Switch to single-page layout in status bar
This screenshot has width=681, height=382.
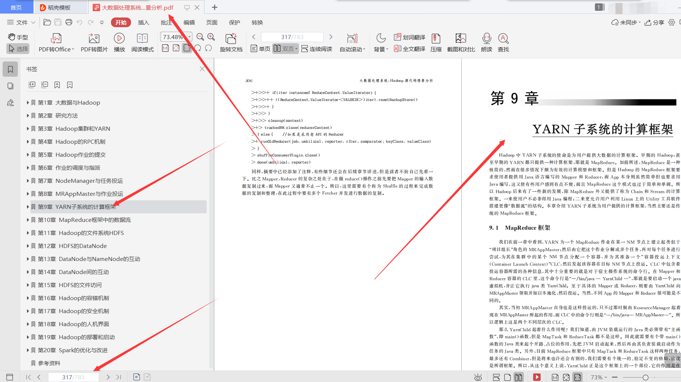pyautogui.click(x=507, y=377)
